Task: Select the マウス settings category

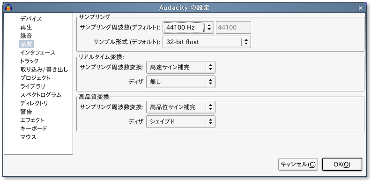Action: (28, 137)
